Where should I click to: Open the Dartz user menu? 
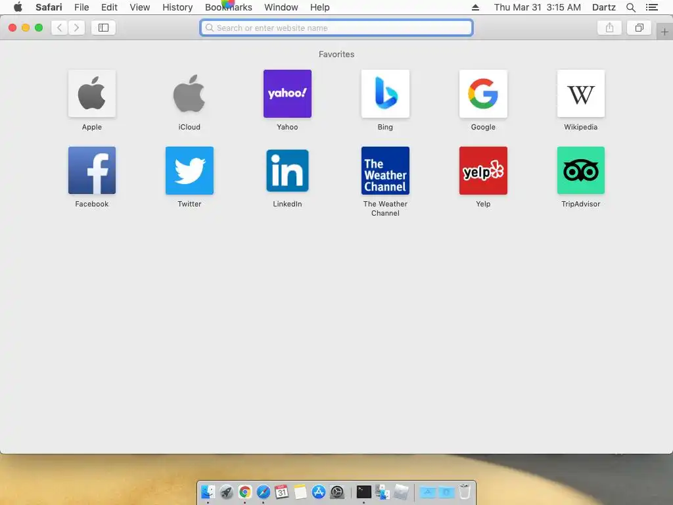tap(603, 7)
